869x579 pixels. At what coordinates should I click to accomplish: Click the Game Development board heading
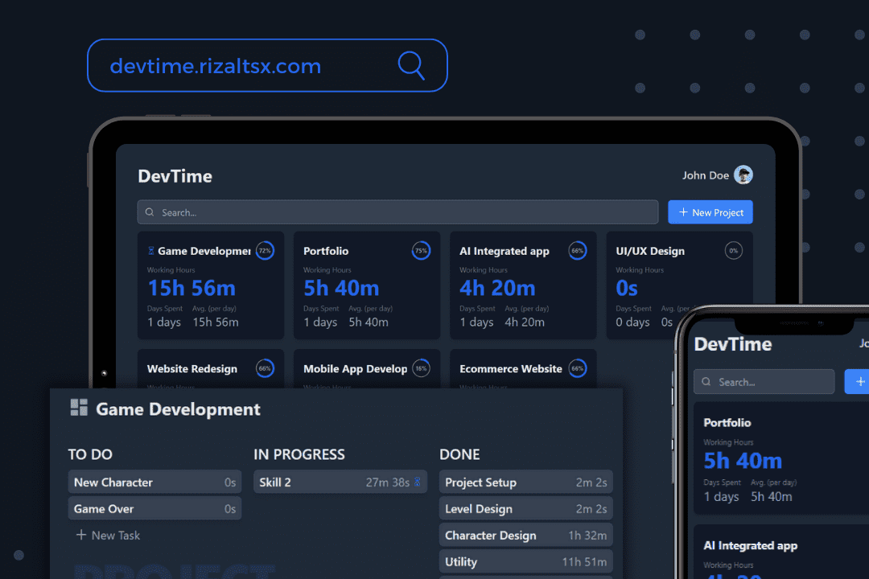178,409
